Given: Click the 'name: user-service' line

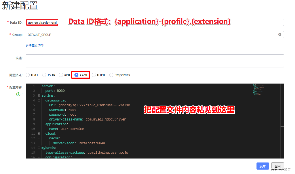Looking at the screenshot, I should click(66, 129).
